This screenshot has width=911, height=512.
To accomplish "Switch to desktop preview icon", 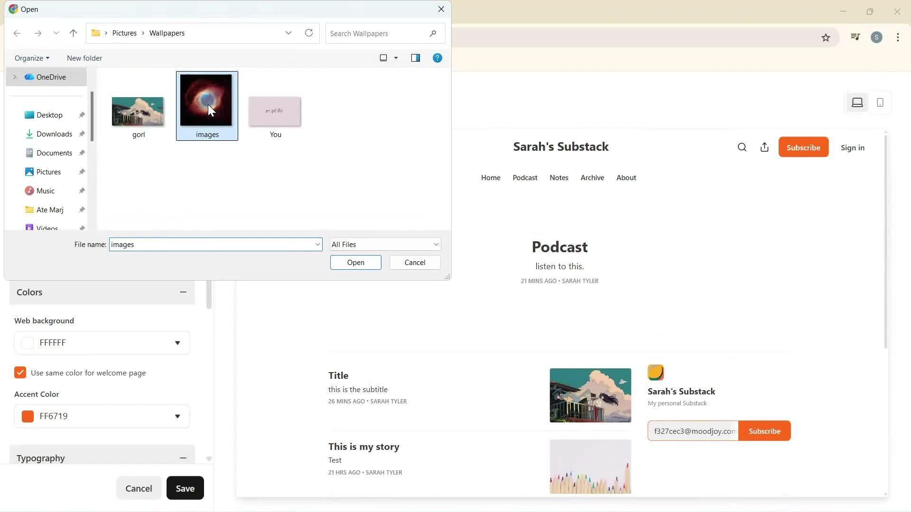I will coord(857,102).
